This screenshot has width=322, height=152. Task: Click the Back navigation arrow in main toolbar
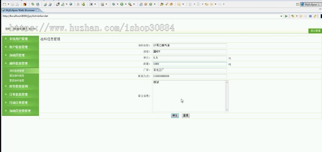click(211, 4)
